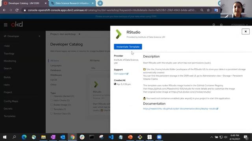Select the All Items catalog category
Image resolution: width=252 pixels, height=141 pixels.
(x=55, y=61)
